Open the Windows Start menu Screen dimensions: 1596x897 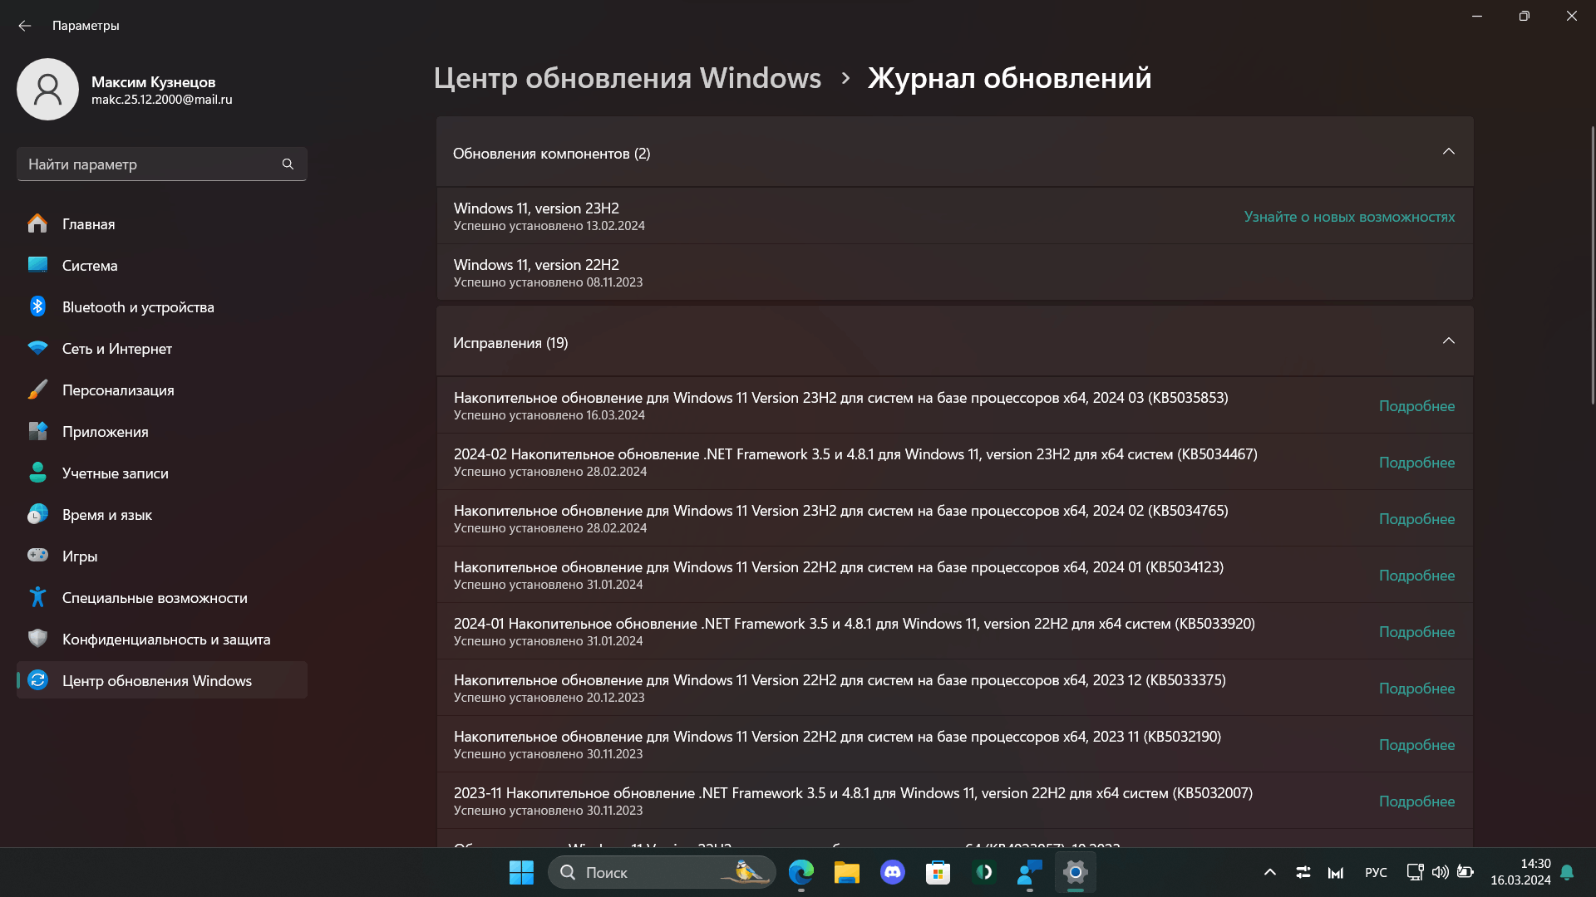[x=521, y=872]
